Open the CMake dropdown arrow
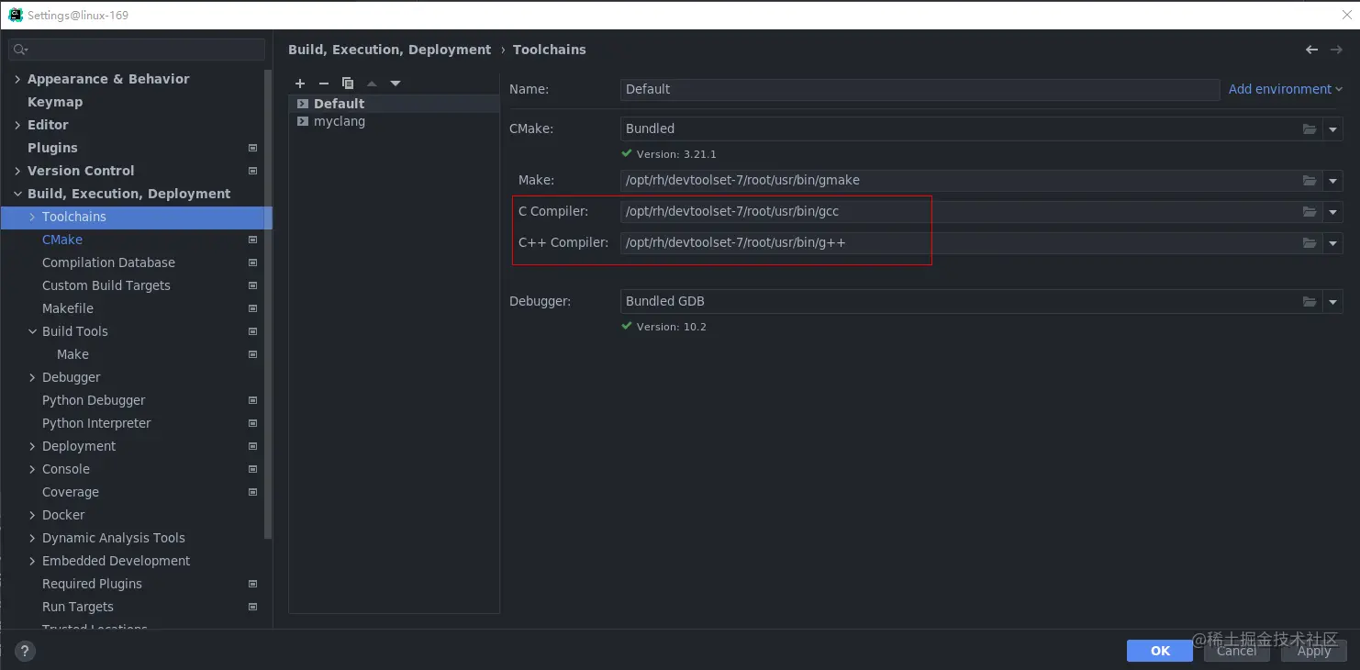This screenshot has width=1360, height=670. tap(1333, 129)
